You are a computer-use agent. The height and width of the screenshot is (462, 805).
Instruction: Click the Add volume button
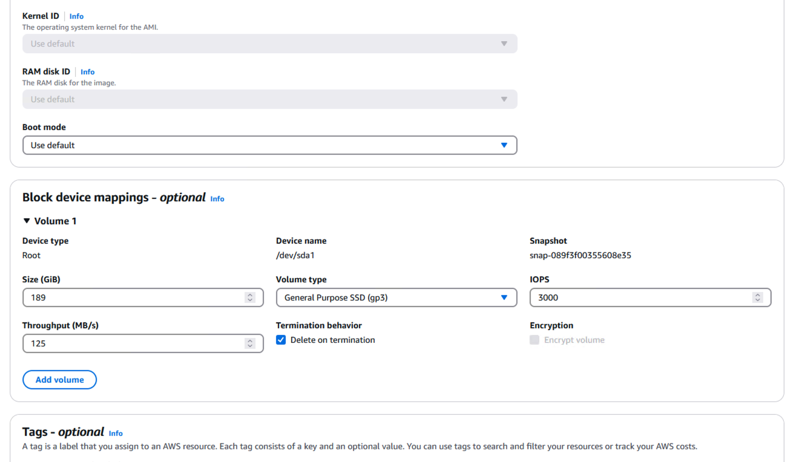[x=59, y=380]
